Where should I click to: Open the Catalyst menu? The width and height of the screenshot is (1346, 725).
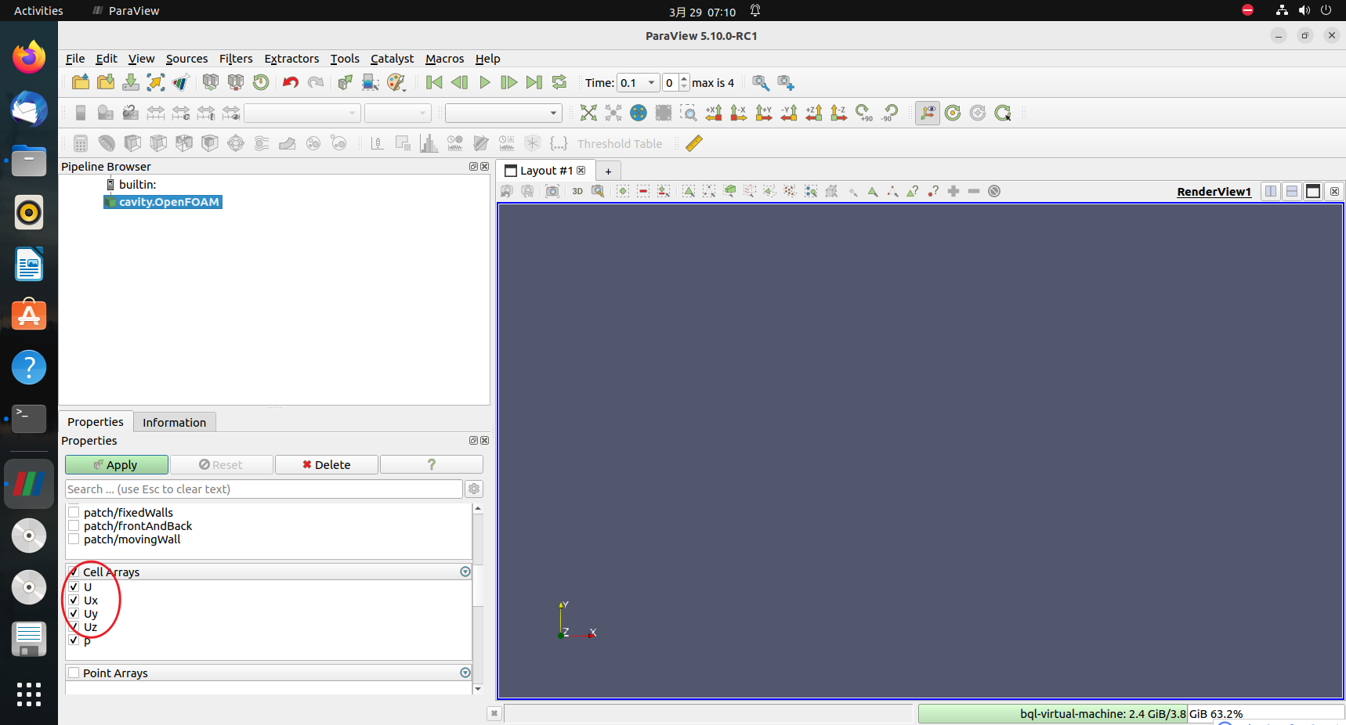click(x=392, y=59)
